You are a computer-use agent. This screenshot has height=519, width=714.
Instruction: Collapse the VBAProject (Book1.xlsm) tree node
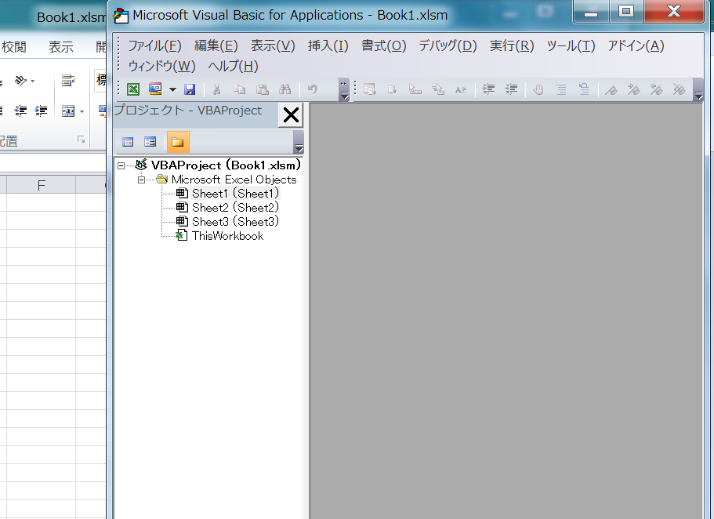[x=121, y=165]
